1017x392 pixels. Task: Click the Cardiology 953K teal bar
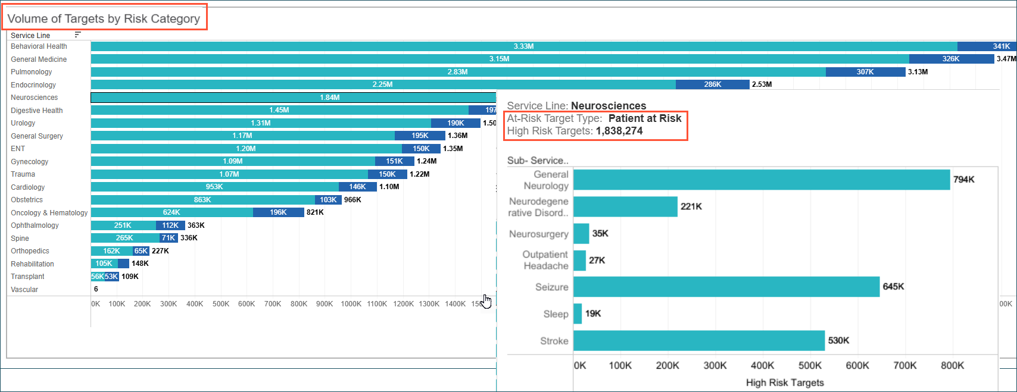click(x=214, y=187)
